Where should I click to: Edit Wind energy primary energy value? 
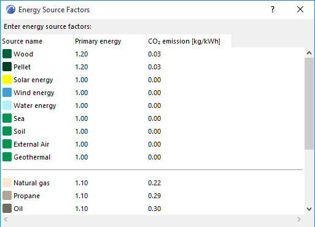click(x=82, y=93)
